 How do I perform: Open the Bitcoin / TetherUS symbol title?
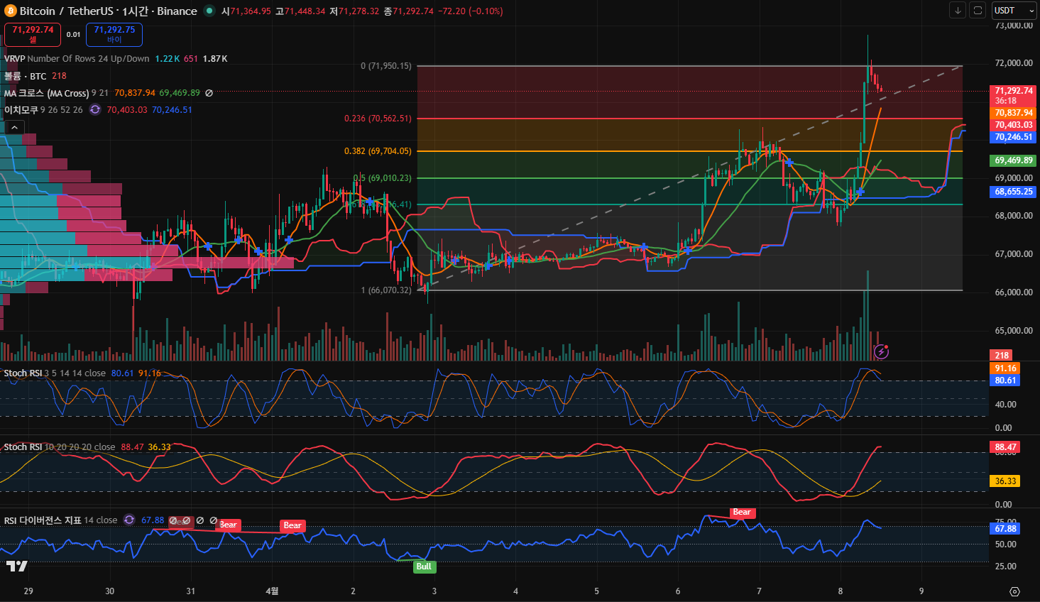tap(108, 11)
